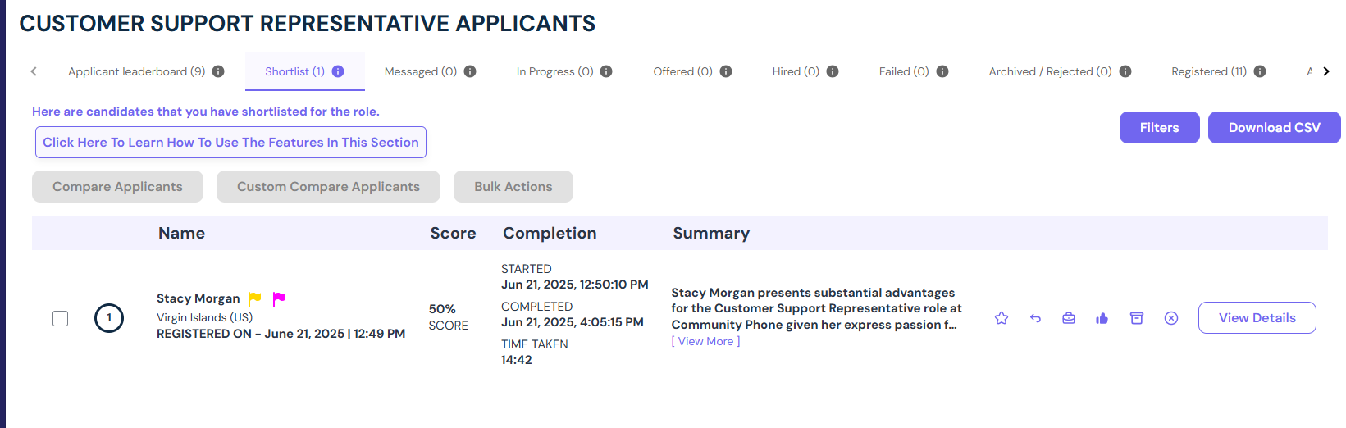1346x428 pixels.
Task: Click the info icon beside Shortlist tab
Action: point(338,71)
